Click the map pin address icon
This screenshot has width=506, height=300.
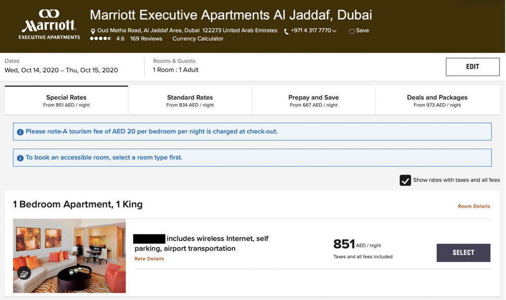[93, 31]
